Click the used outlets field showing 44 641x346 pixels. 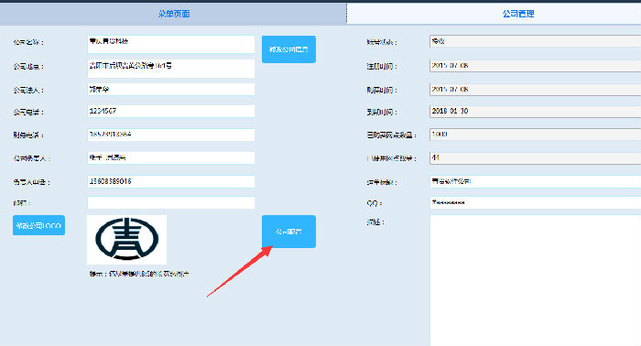[x=535, y=157]
